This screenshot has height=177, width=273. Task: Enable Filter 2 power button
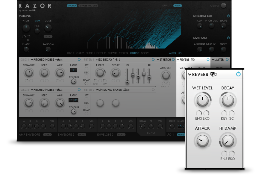[x=153, y=90]
